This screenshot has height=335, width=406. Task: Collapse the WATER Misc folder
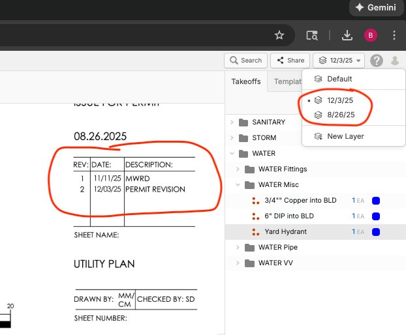click(238, 184)
